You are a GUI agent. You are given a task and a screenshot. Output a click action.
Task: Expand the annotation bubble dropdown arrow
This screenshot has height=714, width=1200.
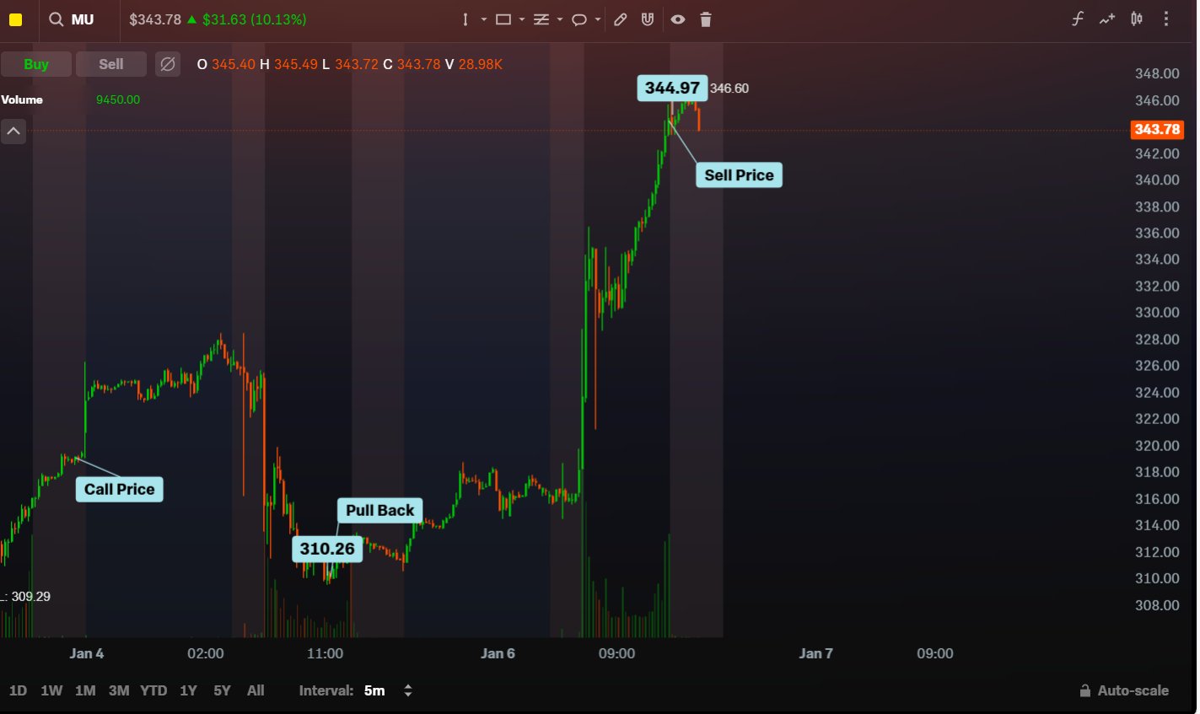pos(598,19)
